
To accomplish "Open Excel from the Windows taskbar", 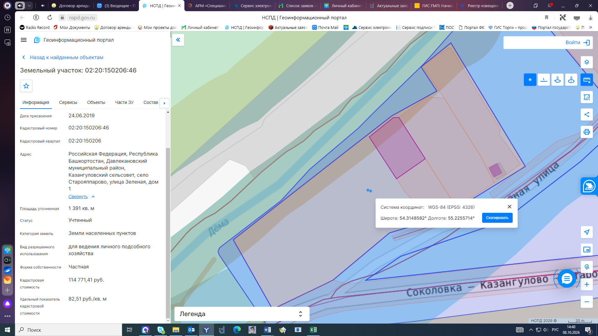I will [x=313, y=330].
